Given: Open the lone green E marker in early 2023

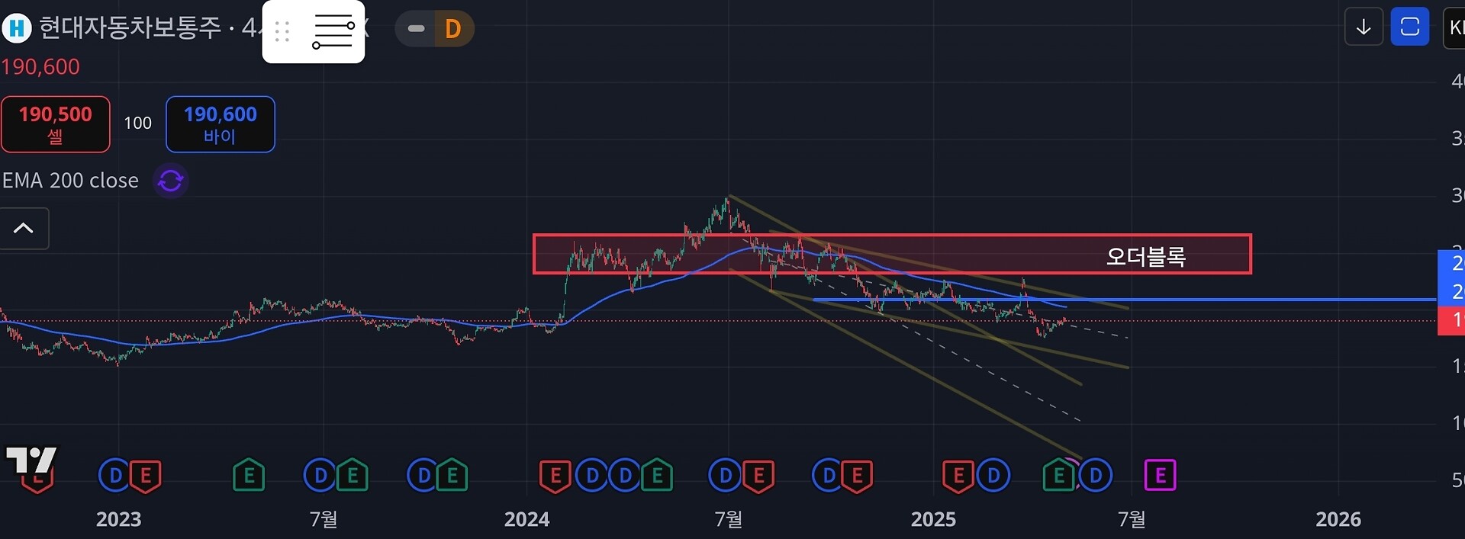Looking at the screenshot, I should (249, 476).
